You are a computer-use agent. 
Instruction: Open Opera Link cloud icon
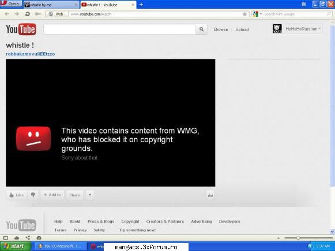pyautogui.click(x=17, y=238)
